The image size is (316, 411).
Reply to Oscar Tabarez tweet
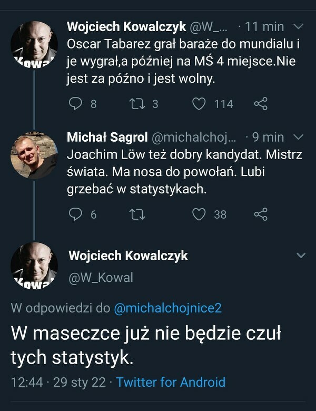[x=76, y=104]
